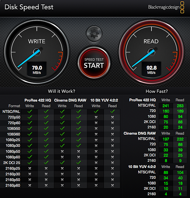Click Cinema DNG NTSC/PAL write value 197
Screen dimensions: 190x198
[166, 139]
